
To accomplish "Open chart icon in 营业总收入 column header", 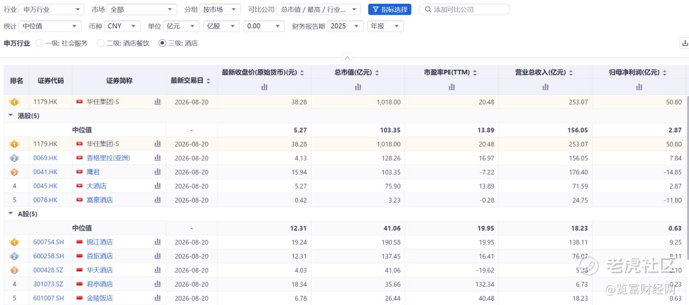I will click(545, 87).
